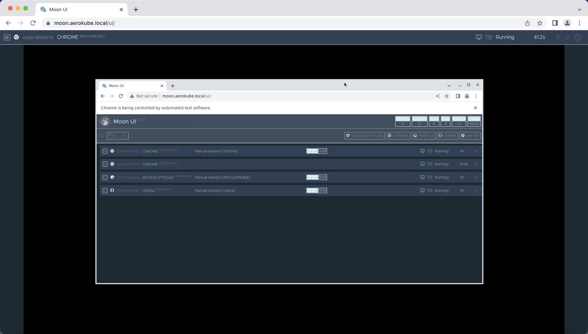Viewport: 588px width, 334px height.
Task: Click the Running status in the top session bar
Action: pyautogui.click(x=505, y=37)
